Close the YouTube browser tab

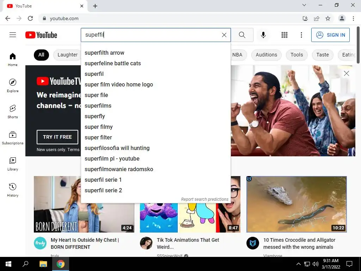point(82,6)
